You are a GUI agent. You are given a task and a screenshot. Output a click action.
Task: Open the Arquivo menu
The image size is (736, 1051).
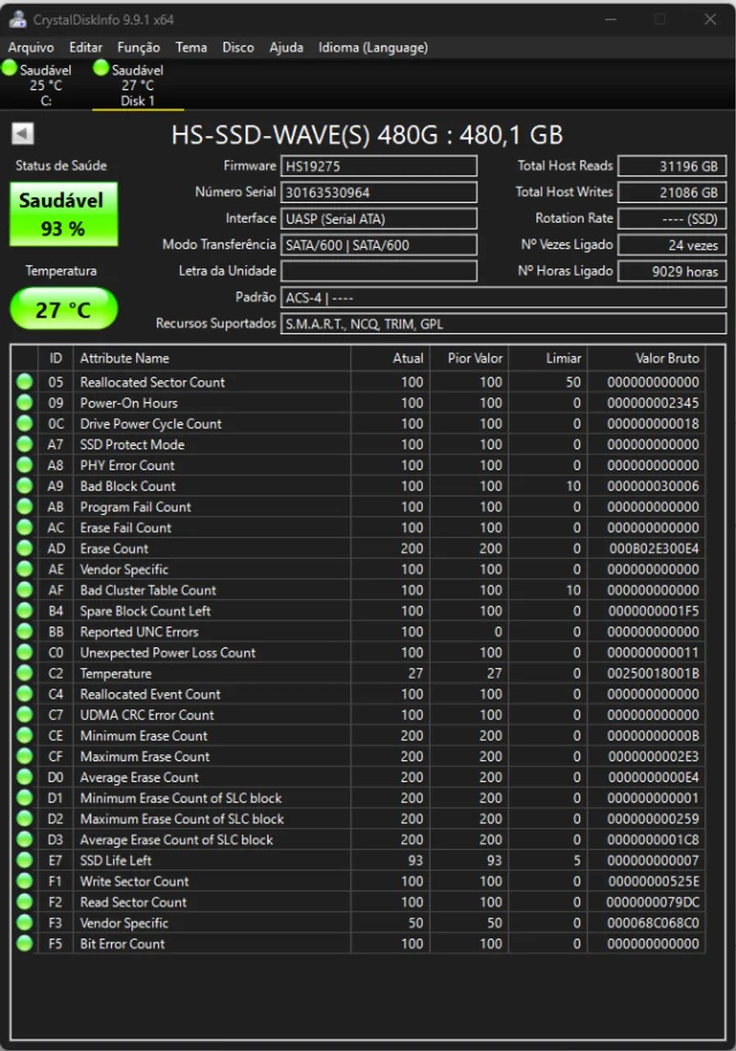click(x=31, y=48)
